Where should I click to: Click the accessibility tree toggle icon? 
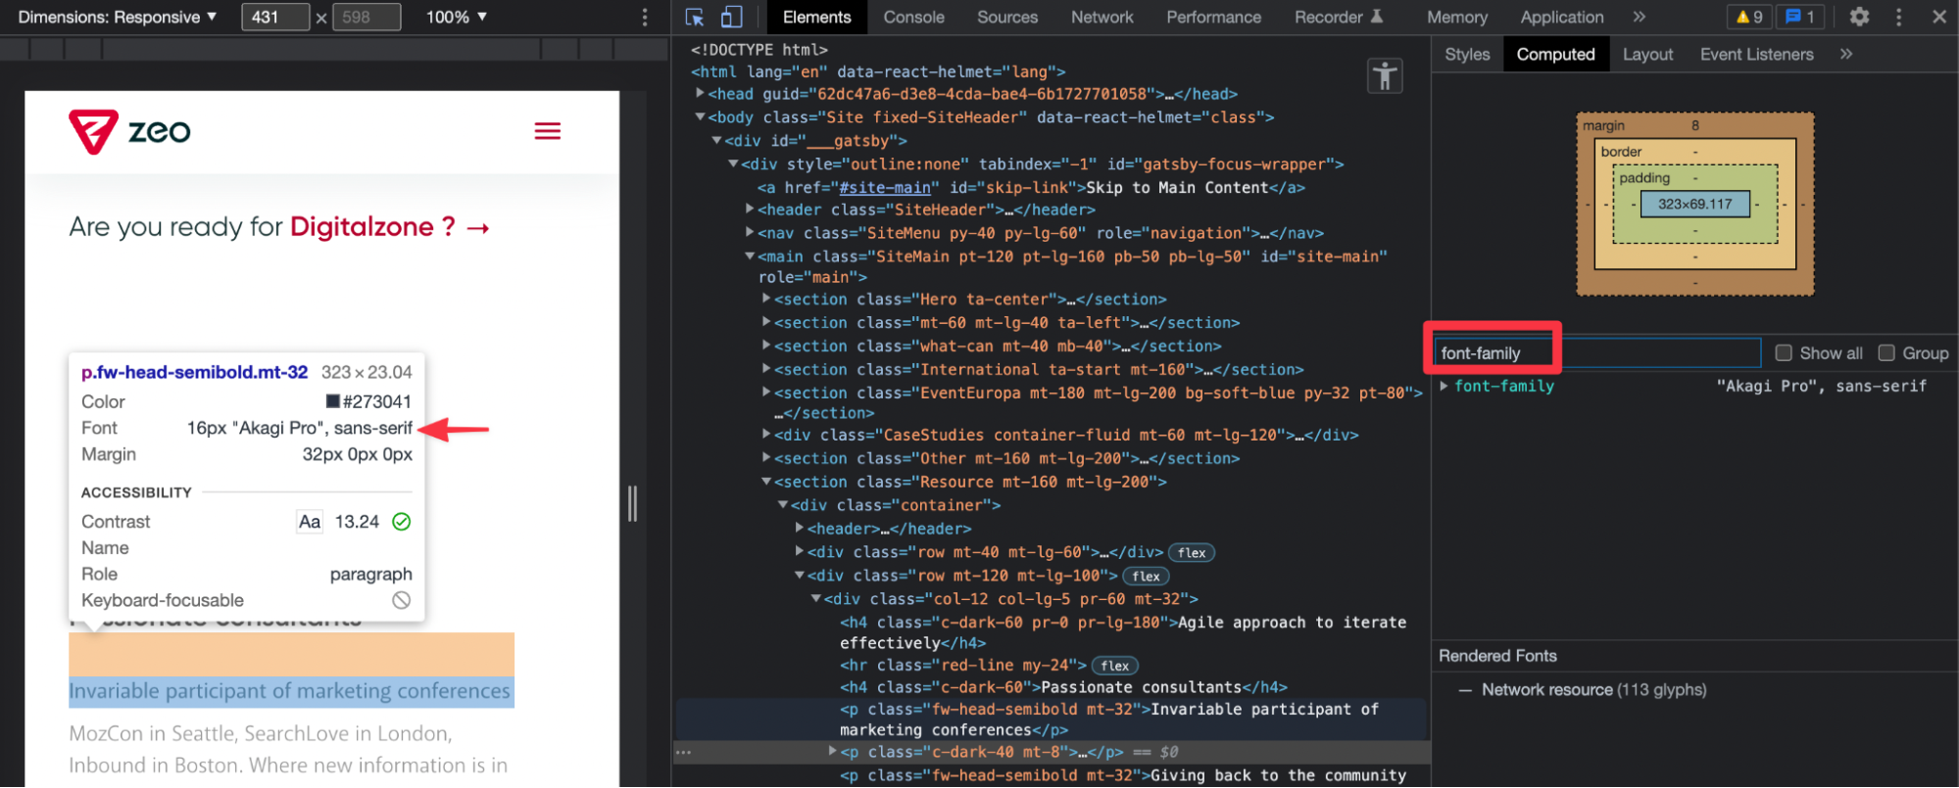pos(1385,75)
